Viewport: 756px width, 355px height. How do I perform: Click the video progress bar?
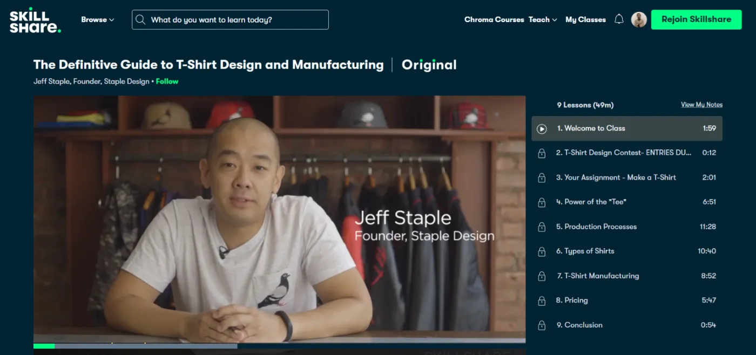pyautogui.click(x=279, y=346)
